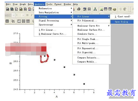Screen dimensions: 138x101
Task: Click the Code Builder toolbar icon
Action: (x=110, y=9)
